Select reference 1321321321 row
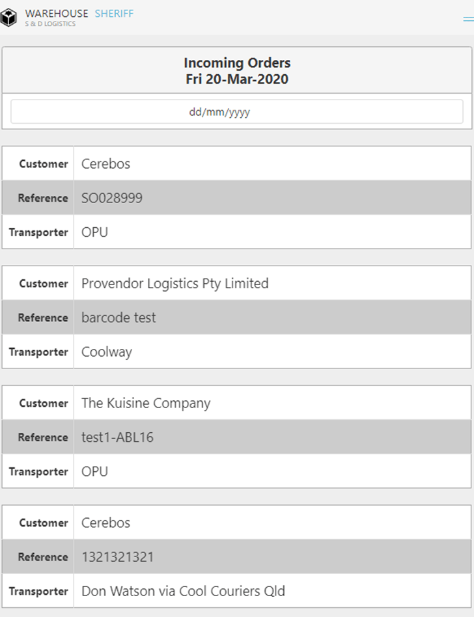The height and width of the screenshot is (617, 474). pos(117,557)
